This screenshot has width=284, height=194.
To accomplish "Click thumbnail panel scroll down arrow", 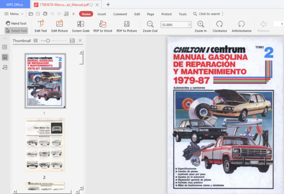I will [x=81, y=188].
